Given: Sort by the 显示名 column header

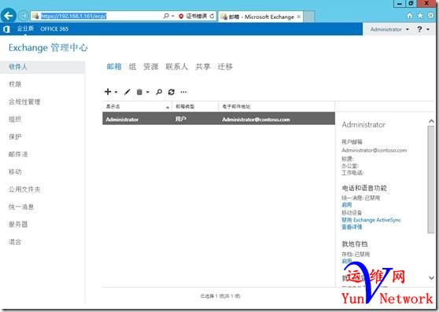Looking at the screenshot, I should (x=137, y=107).
